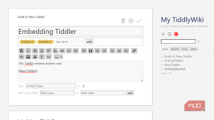The width and height of the screenshot is (214, 120).
Task: Apply superscript formatting
Action: [x=49, y=51]
